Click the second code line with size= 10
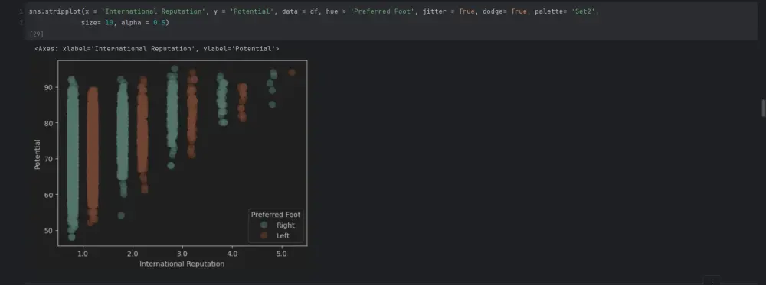Image resolution: width=766 pixels, height=285 pixels. [125, 22]
